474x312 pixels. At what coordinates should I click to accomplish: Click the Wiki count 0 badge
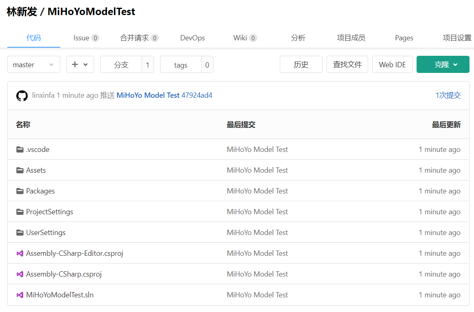pos(253,38)
